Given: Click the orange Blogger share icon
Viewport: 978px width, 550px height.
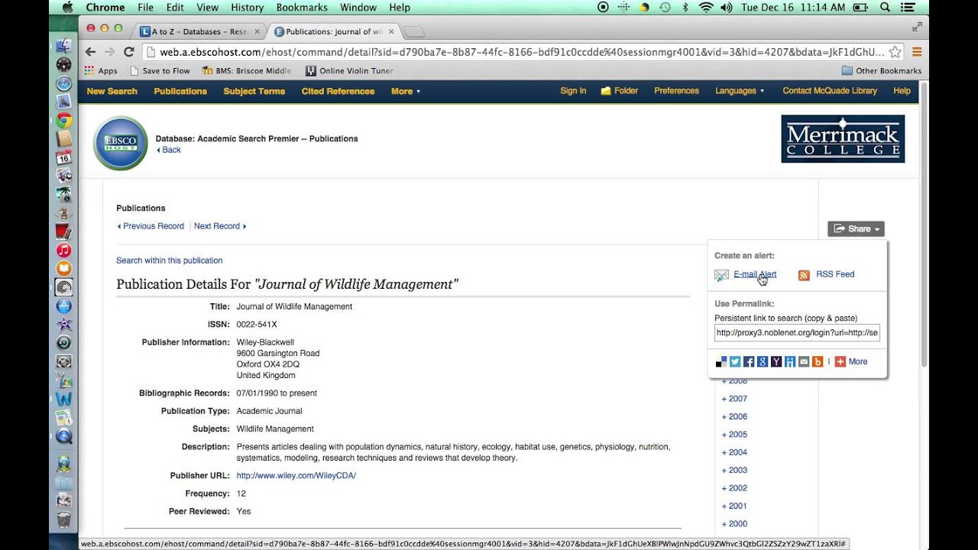Looking at the screenshot, I should [818, 361].
